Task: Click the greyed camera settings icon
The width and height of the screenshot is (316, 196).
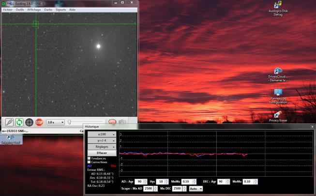Action: tap(122, 121)
